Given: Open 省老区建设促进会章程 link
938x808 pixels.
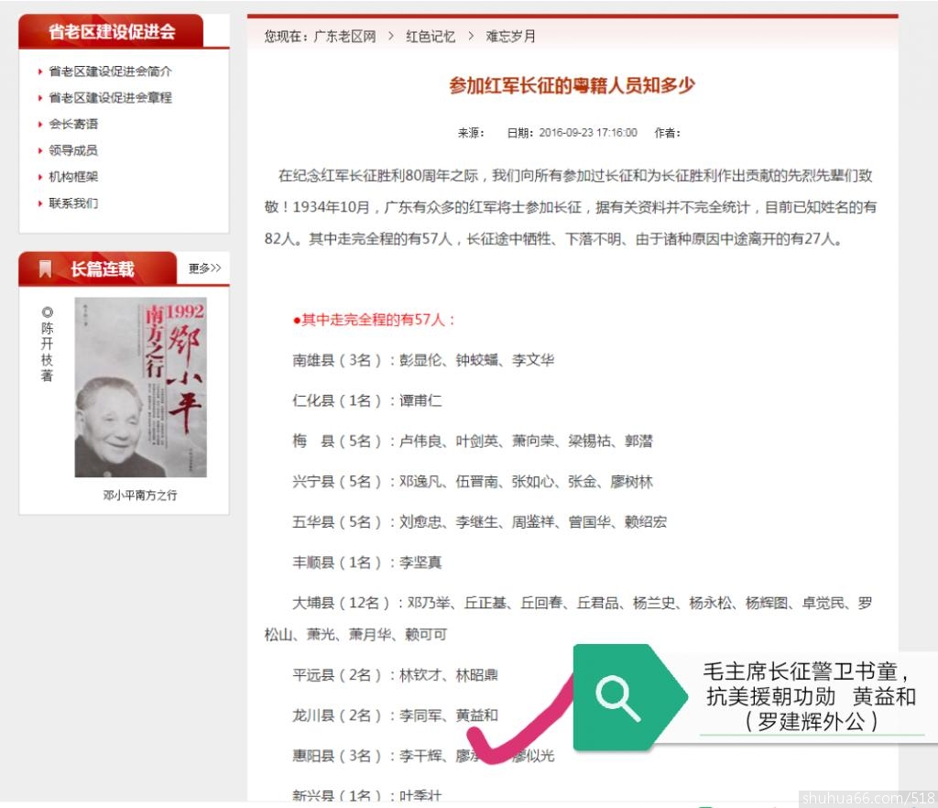Looking at the screenshot, I should [110, 98].
